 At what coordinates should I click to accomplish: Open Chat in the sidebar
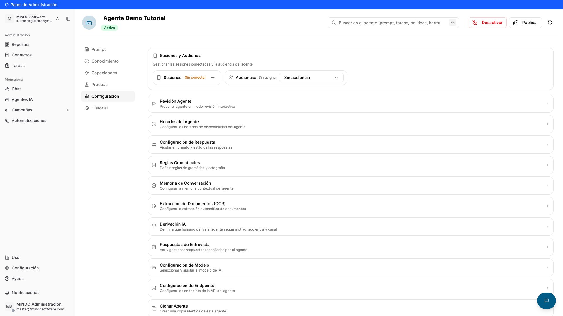coord(37,89)
